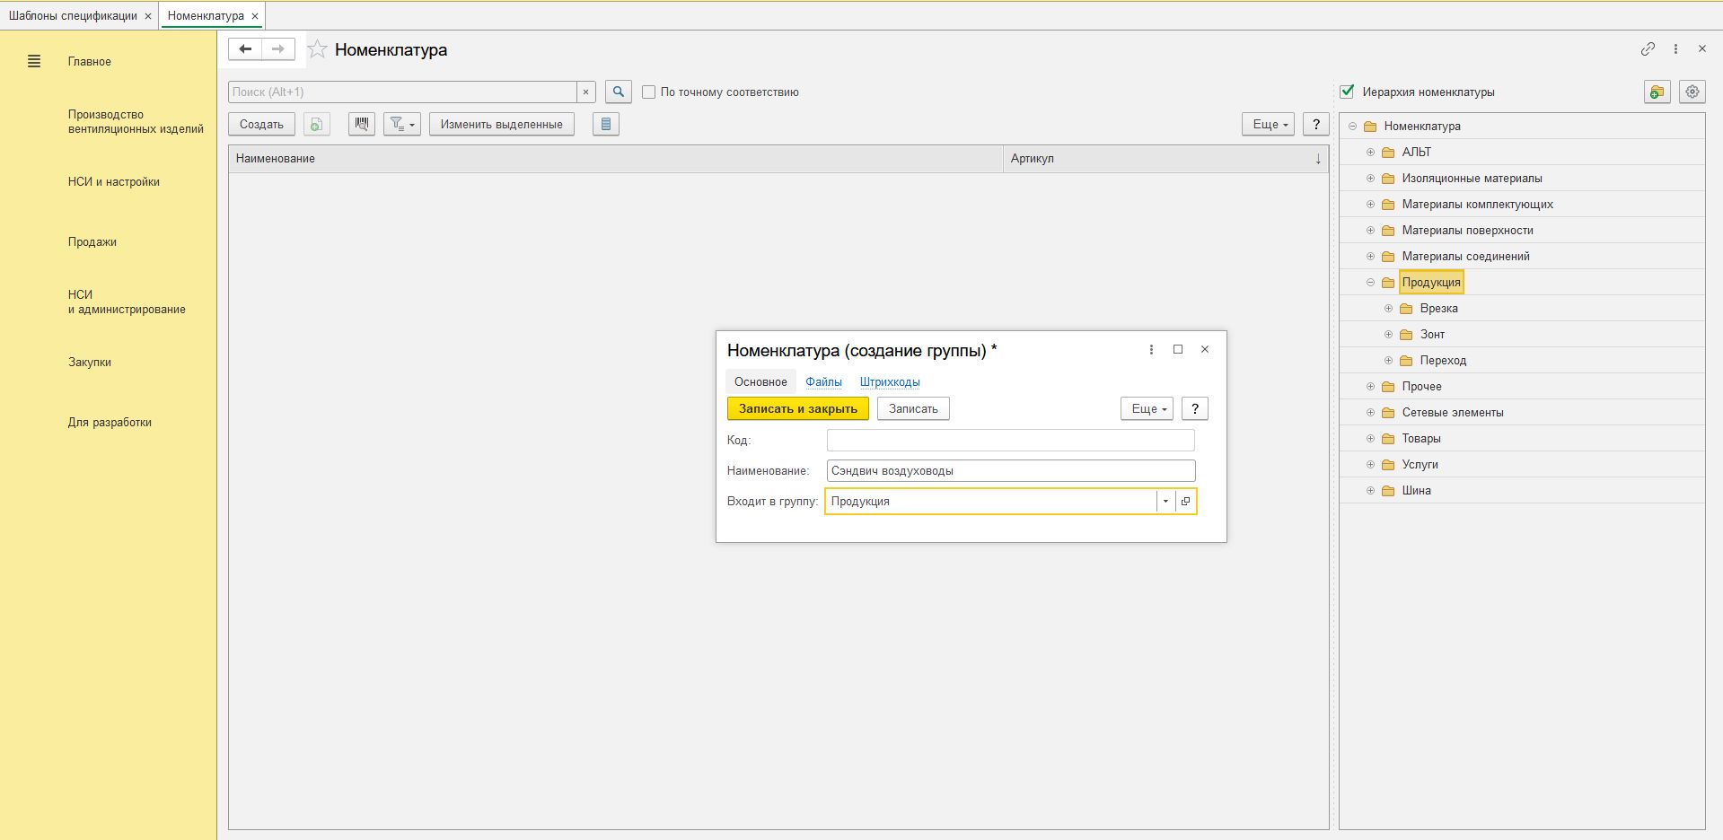1723x840 pixels.
Task: Click the get link chain icon
Action: 1648,49
